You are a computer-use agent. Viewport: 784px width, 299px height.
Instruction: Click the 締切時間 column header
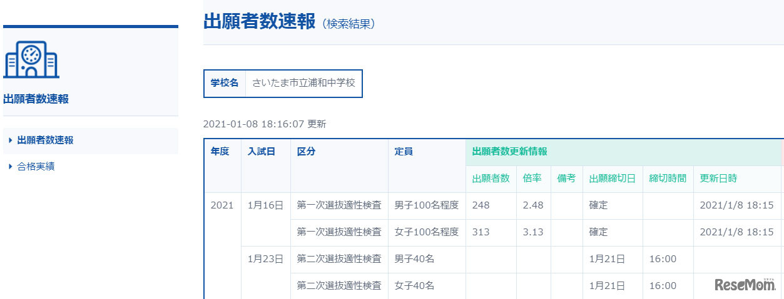point(668,179)
